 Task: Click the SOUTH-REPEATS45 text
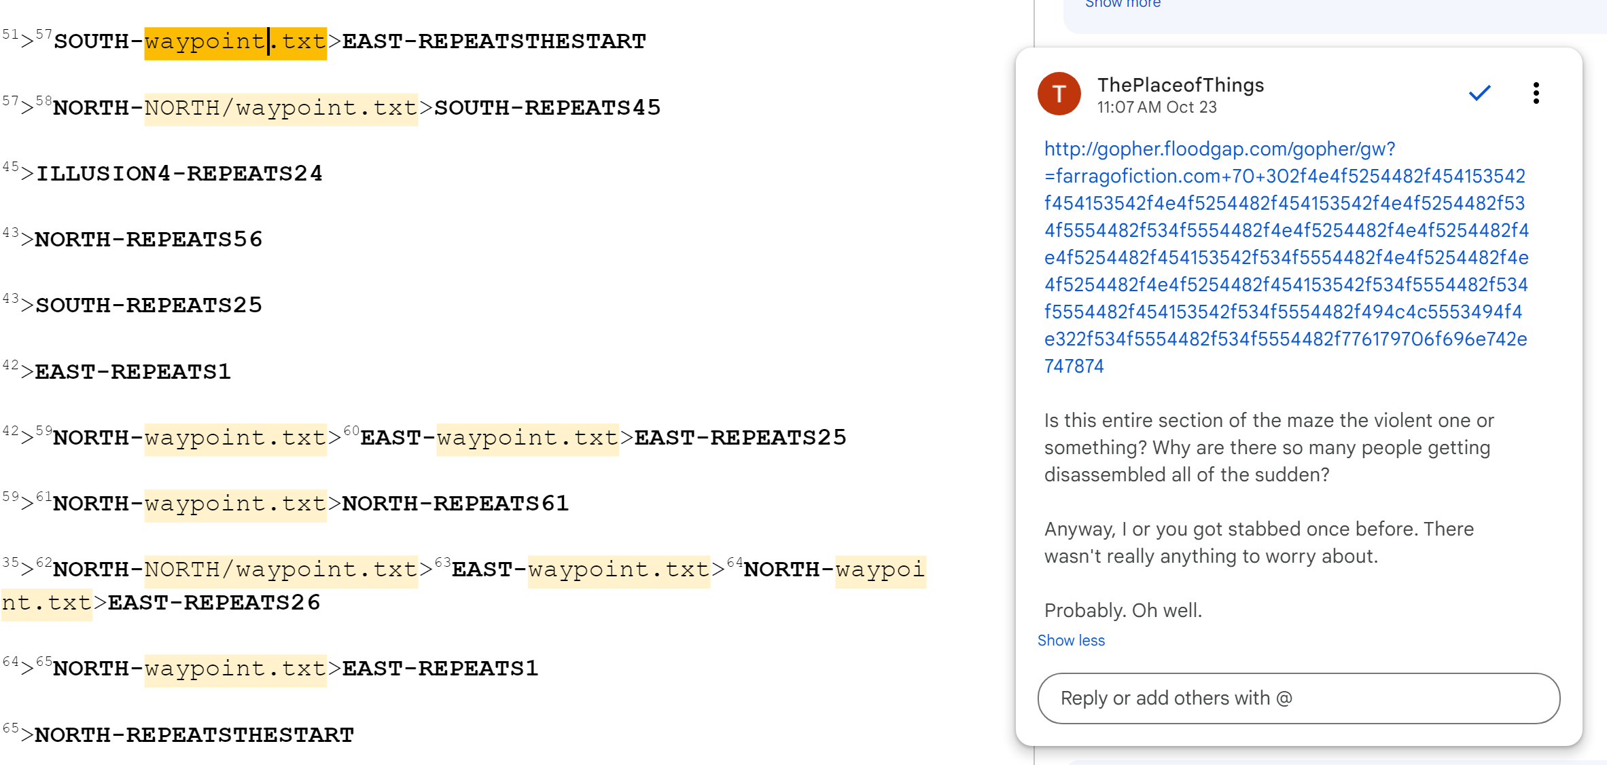(547, 108)
